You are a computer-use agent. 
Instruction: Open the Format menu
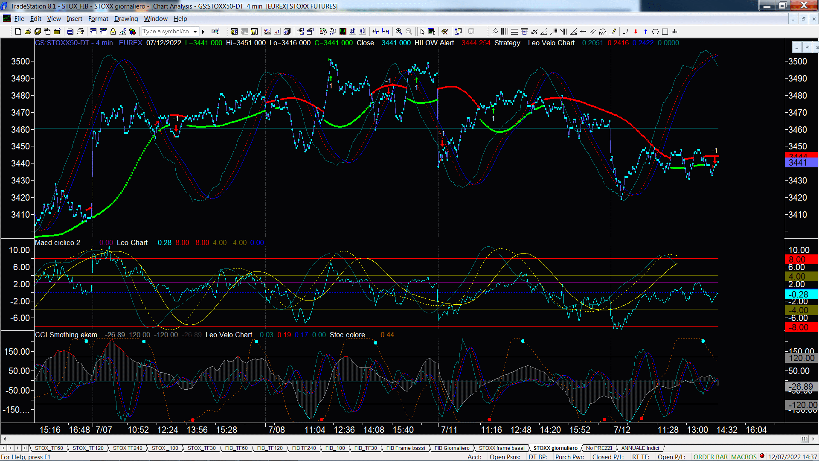(98, 19)
